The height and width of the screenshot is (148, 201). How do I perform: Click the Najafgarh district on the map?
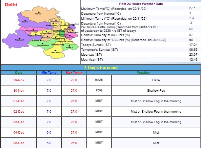click(20, 40)
